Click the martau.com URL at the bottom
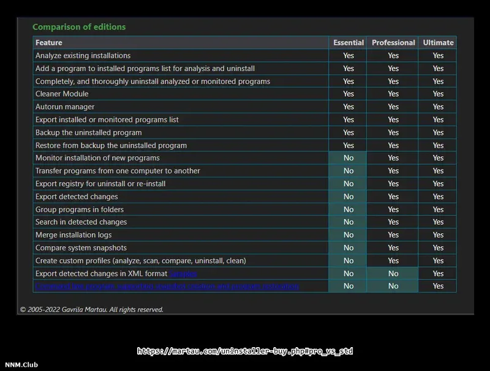490x371 pixels. click(x=246, y=351)
